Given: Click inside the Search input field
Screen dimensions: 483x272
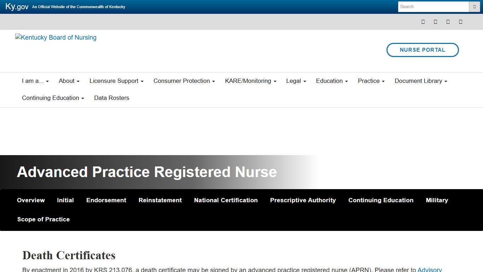Looking at the screenshot, I should 433,6.
